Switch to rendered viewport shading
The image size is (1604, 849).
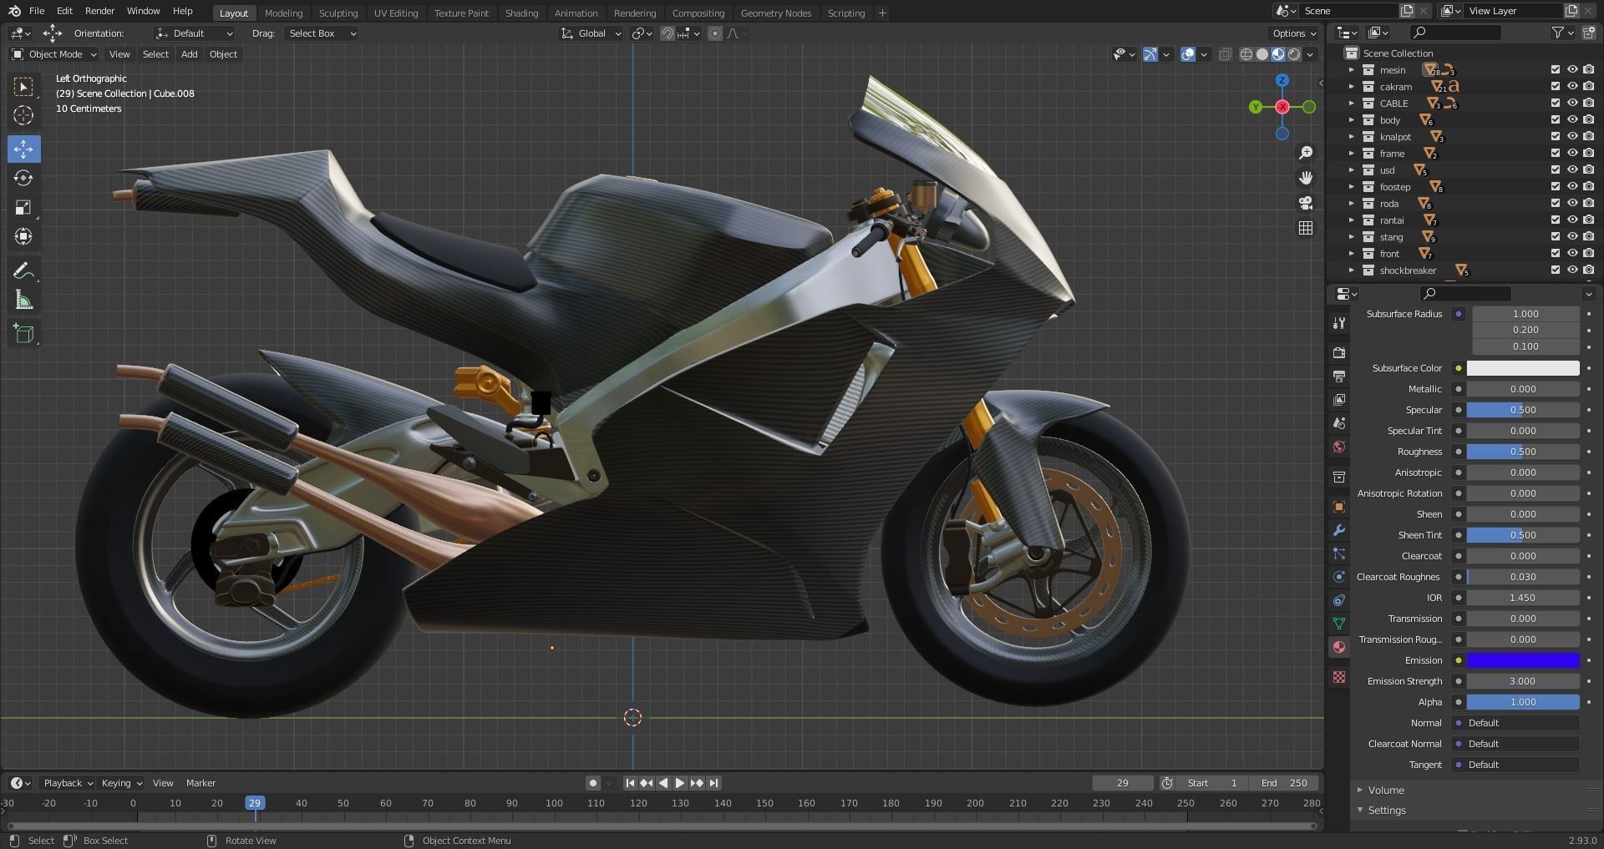click(1294, 54)
